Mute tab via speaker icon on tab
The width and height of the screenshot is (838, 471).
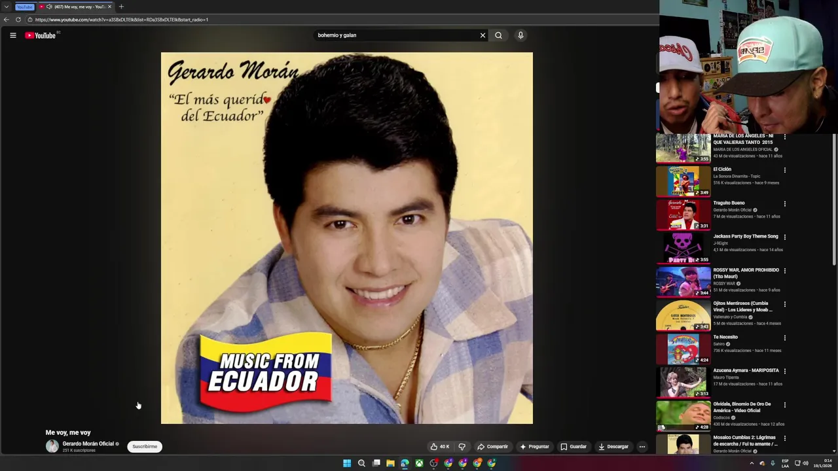pos(49,7)
